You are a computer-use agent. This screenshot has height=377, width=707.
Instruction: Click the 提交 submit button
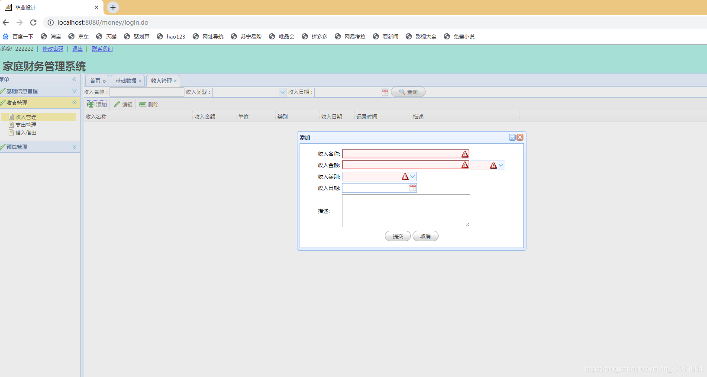pos(398,236)
